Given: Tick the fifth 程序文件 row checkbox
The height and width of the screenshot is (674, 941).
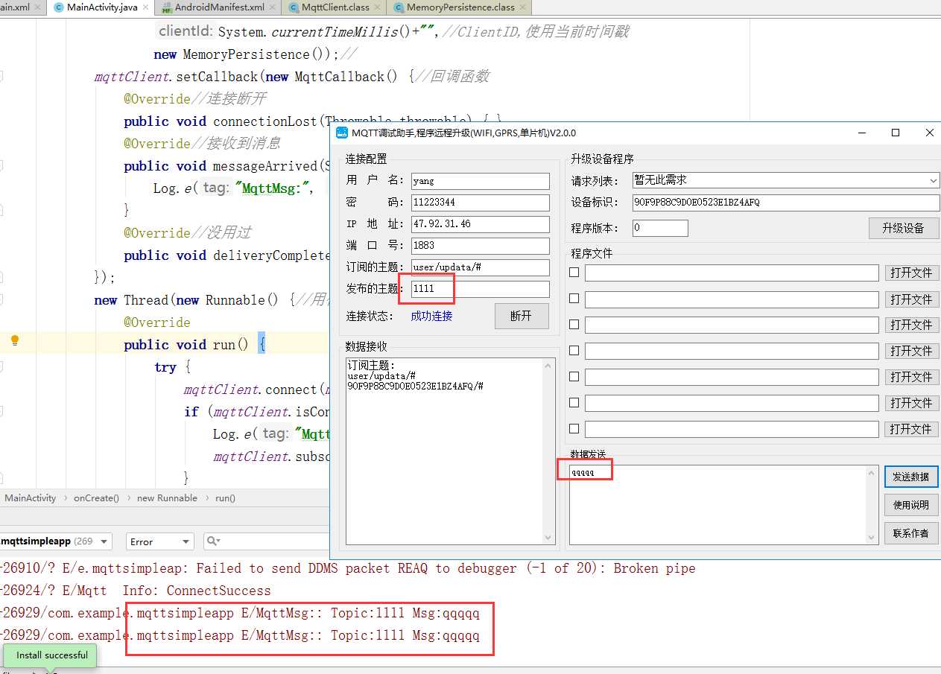Looking at the screenshot, I should 574,377.
